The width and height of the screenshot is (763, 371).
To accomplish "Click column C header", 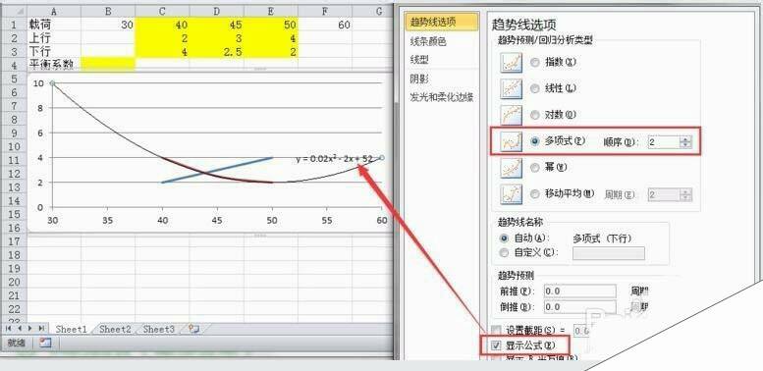I will point(162,11).
